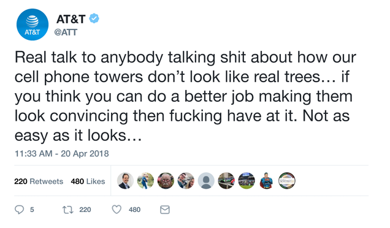Like the tweet with heart icon
This screenshot has height=228, width=390.
click(x=117, y=210)
